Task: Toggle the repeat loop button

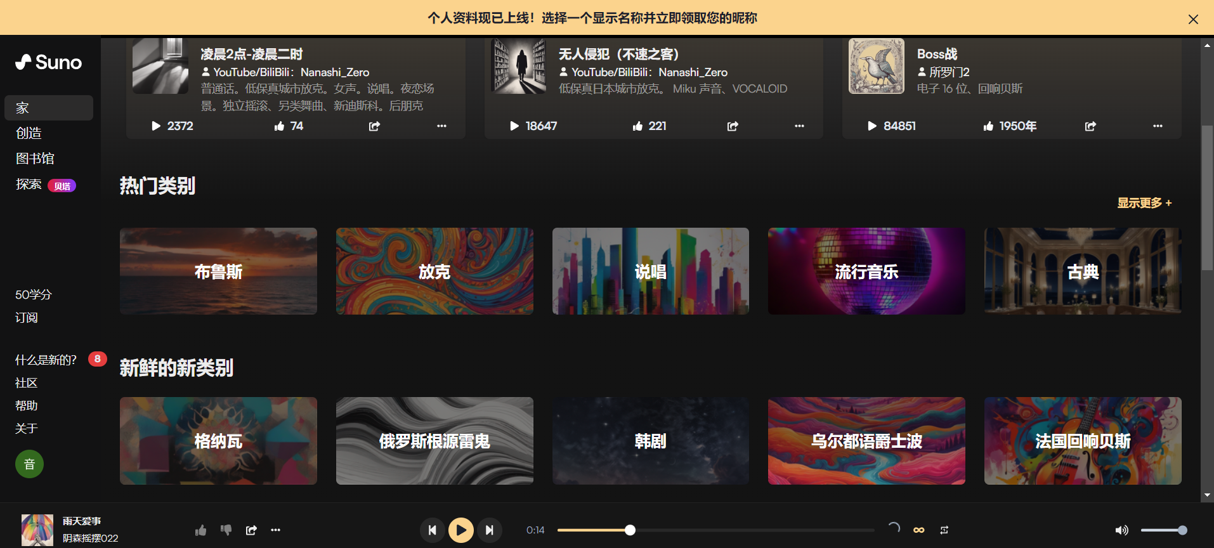Action: click(x=944, y=530)
